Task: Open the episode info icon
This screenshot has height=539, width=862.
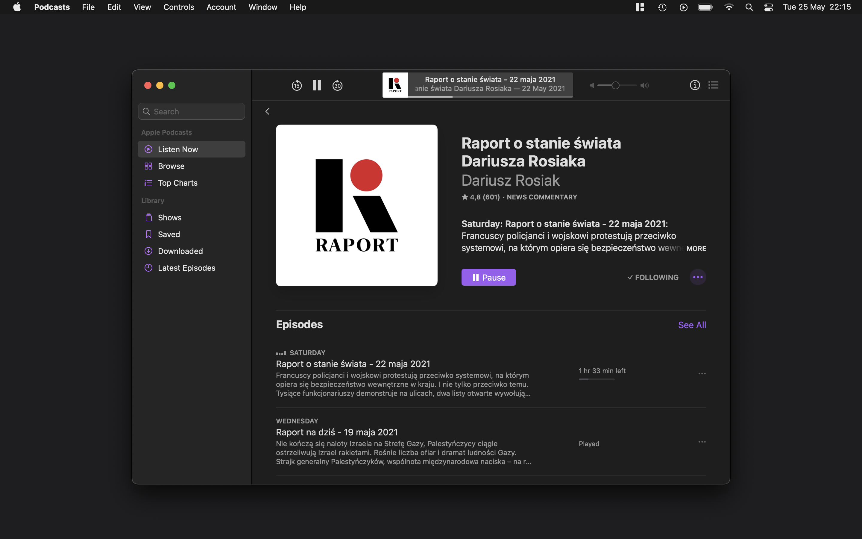Action: pyautogui.click(x=695, y=85)
